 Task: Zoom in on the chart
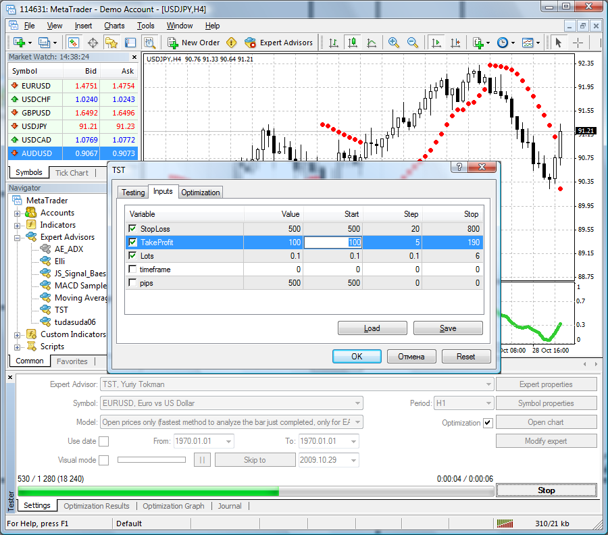(394, 43)
